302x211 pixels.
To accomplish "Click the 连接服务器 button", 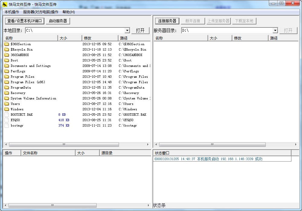I will (x=167, y=21).
